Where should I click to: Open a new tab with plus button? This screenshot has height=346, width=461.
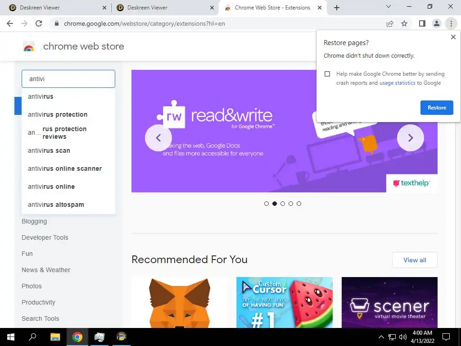click(x=337, y=8)
